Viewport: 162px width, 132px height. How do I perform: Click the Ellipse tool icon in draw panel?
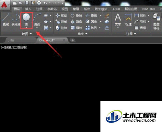46,22
